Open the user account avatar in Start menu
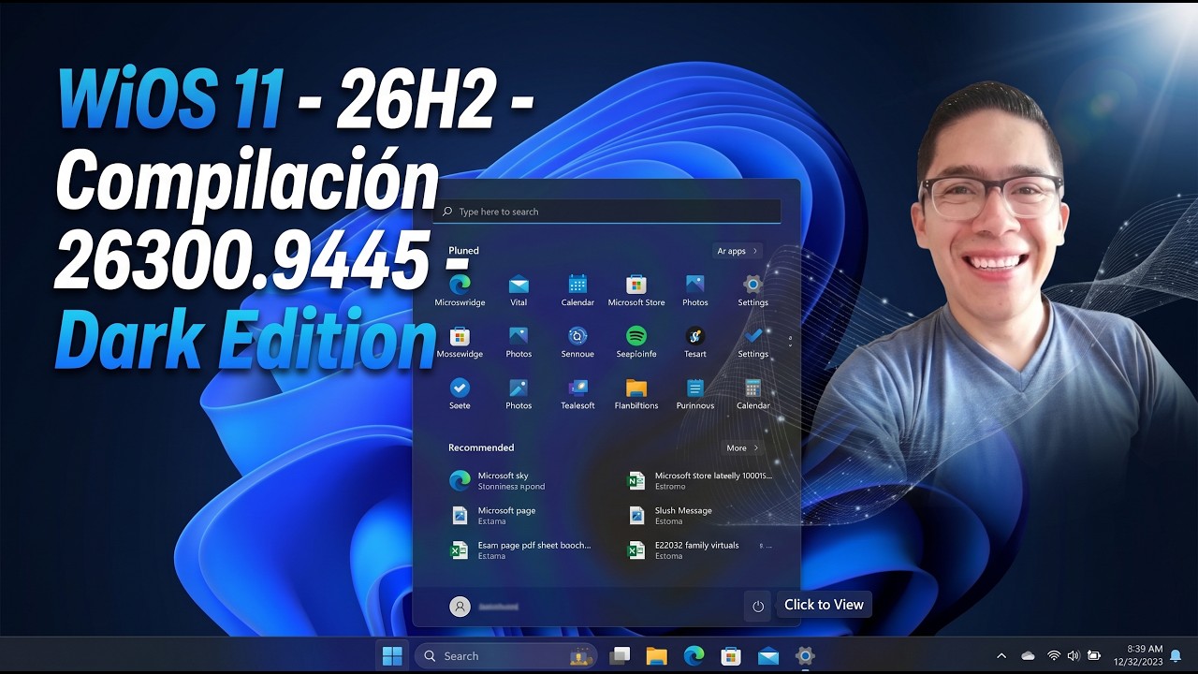The width and height of the screenshot is (1198, 674). pos(460,607)
